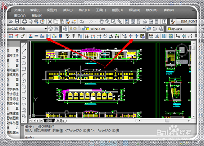204x146 pixels.
Task: Select the Revision Cloud tool
Action: click(24, 86)
